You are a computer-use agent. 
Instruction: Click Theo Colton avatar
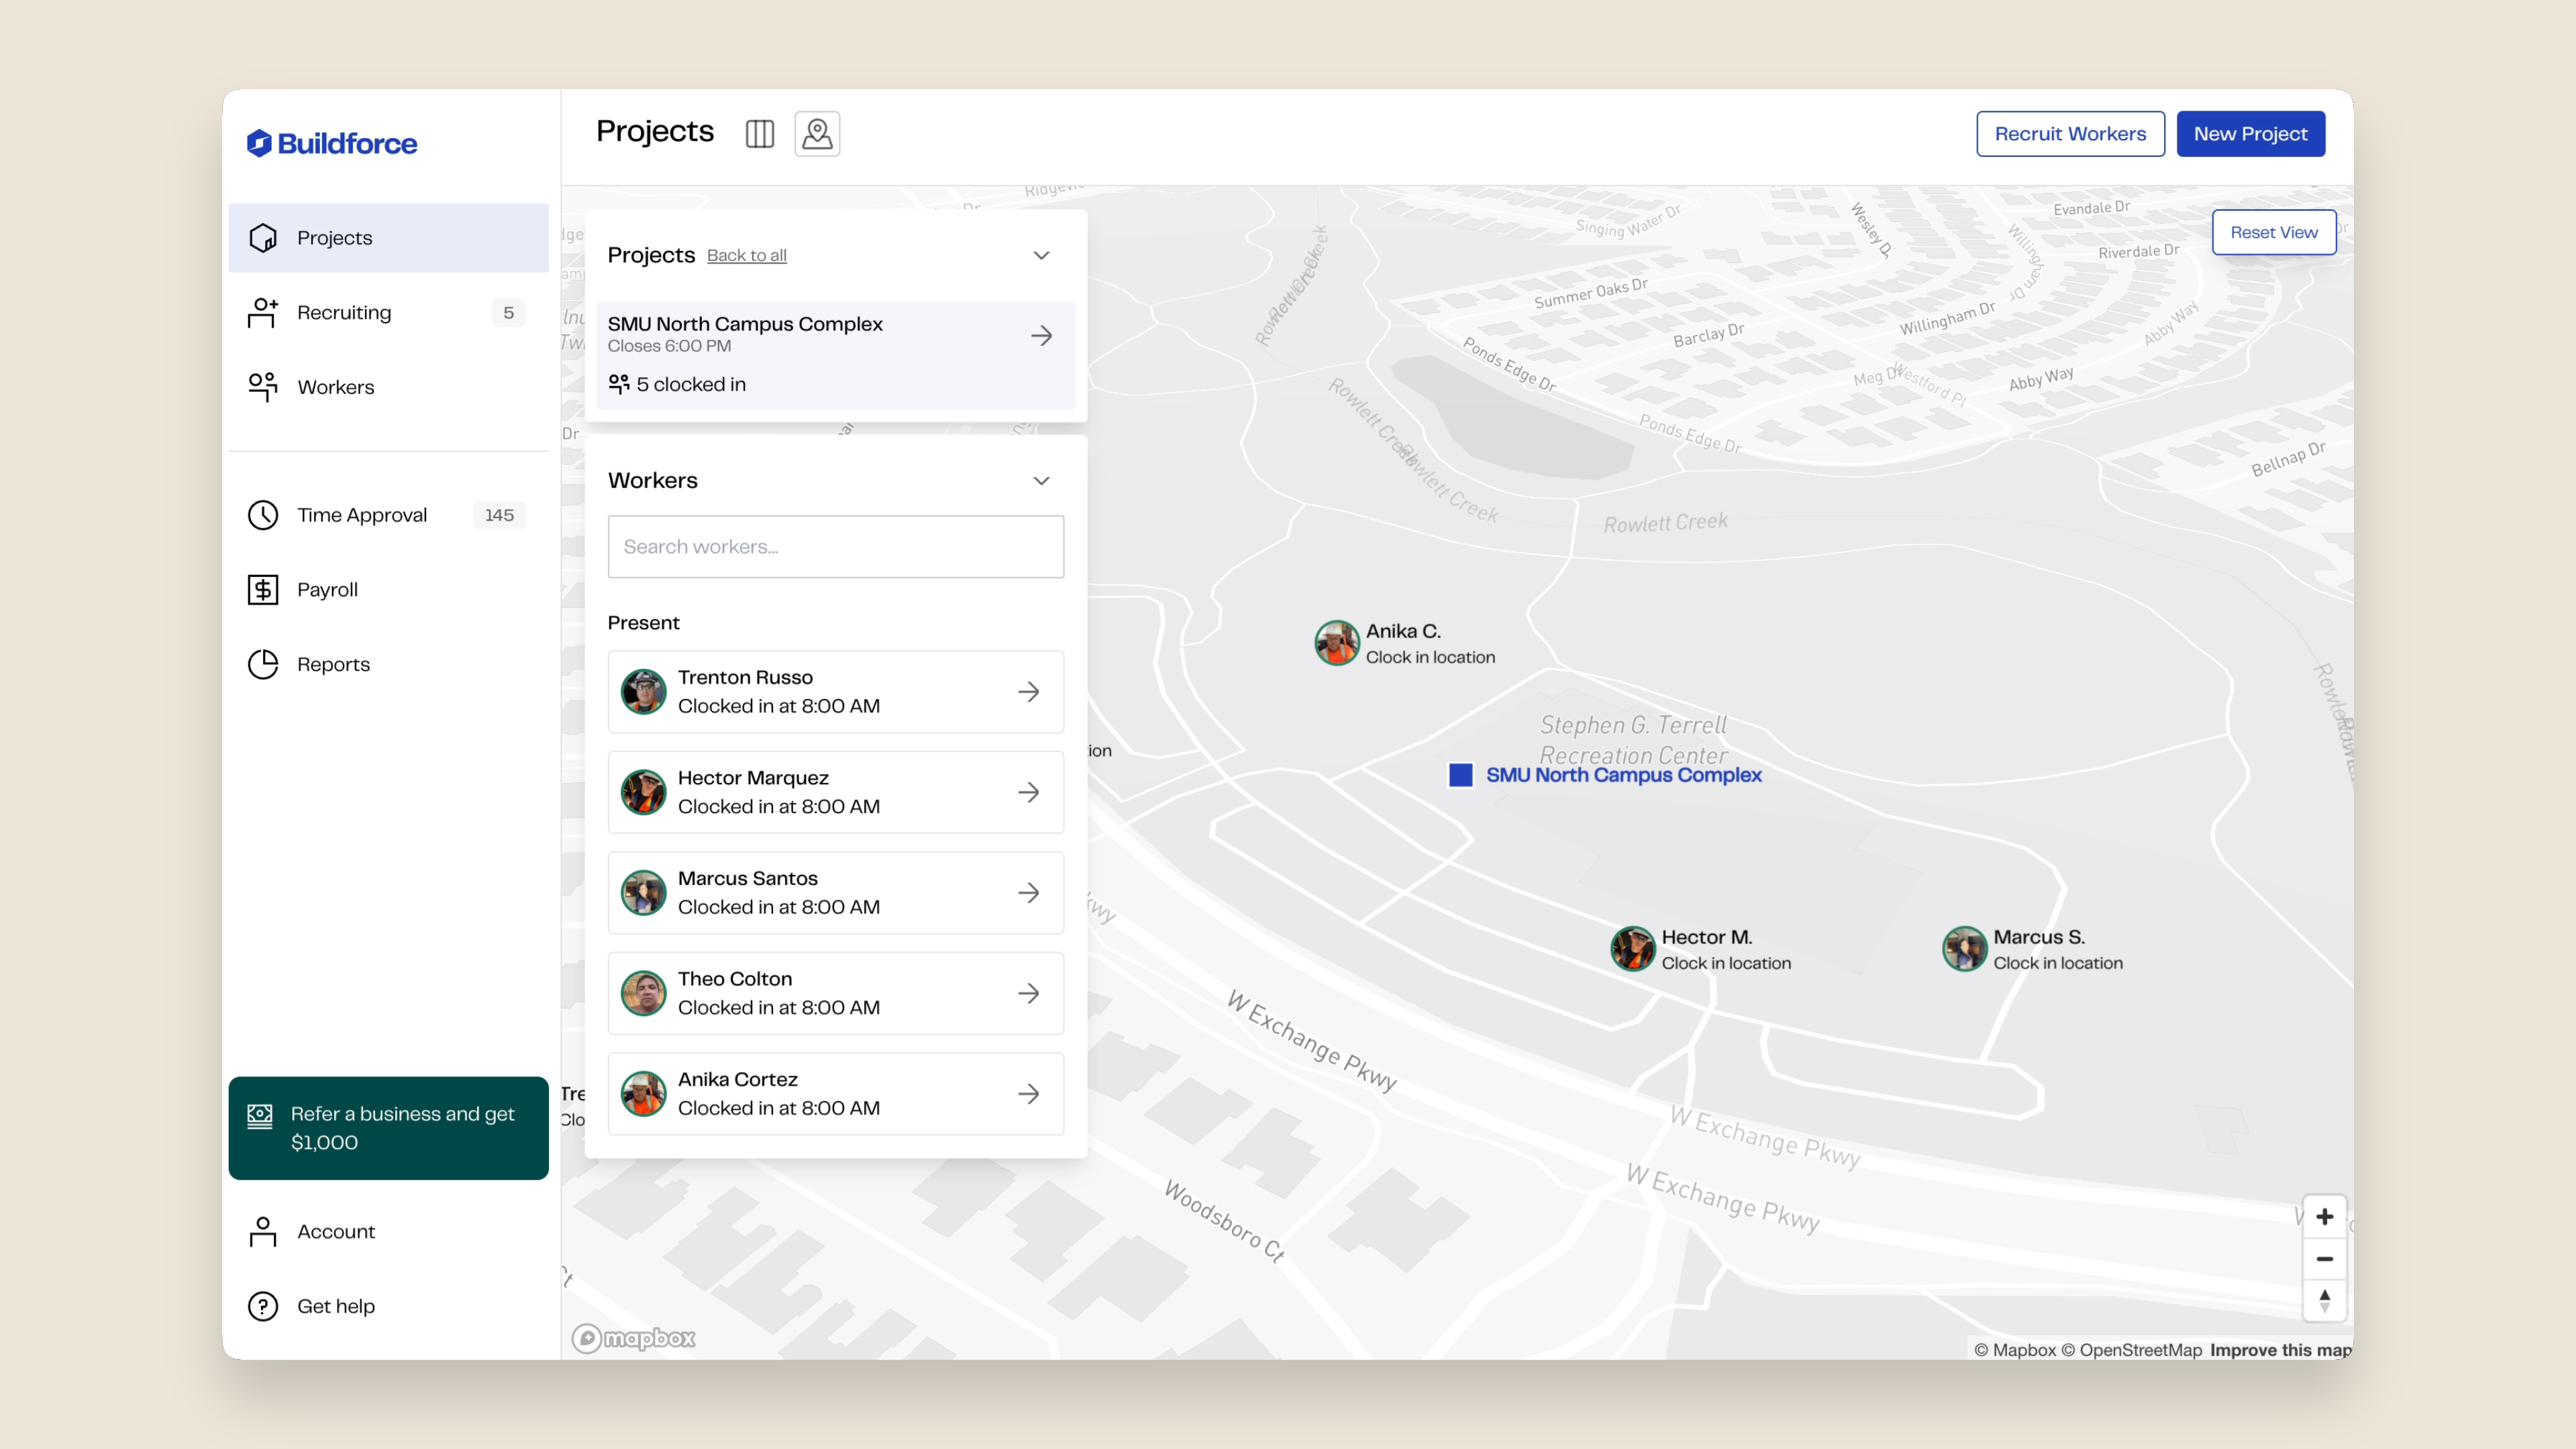(643, 994)
